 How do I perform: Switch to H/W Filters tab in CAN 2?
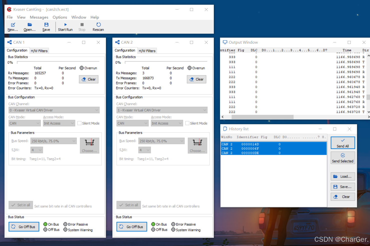147,51
